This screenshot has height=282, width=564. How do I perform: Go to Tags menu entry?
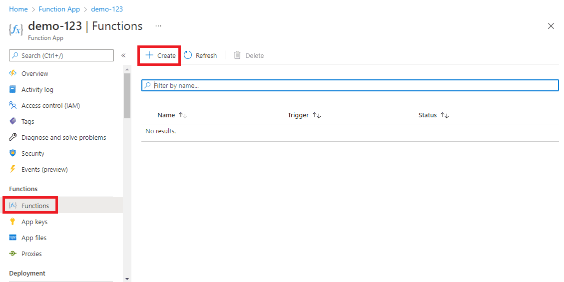click(x=27, y=121)
